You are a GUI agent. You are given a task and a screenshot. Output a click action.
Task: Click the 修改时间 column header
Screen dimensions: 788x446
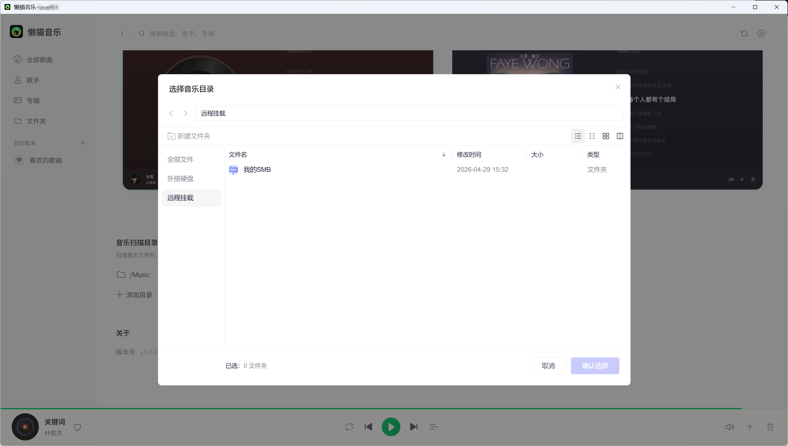[469, 155]
